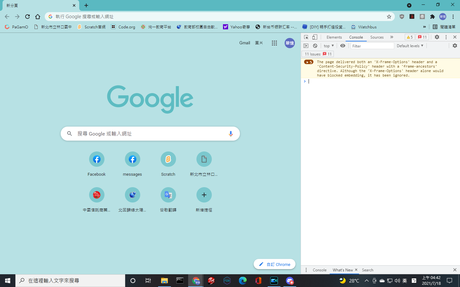Viewport: 460px width, 287px height.
Task: Switch to the Elements tab
Action: point(334,37)
